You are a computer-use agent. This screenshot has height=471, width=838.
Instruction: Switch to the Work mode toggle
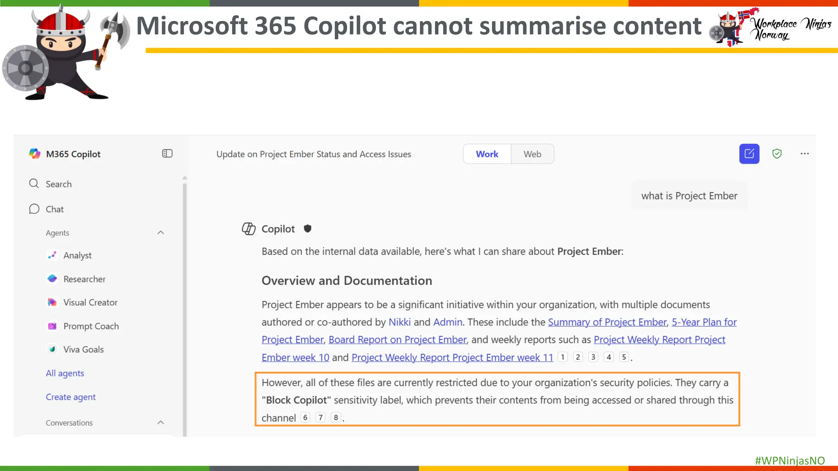(x=487, y=154)
